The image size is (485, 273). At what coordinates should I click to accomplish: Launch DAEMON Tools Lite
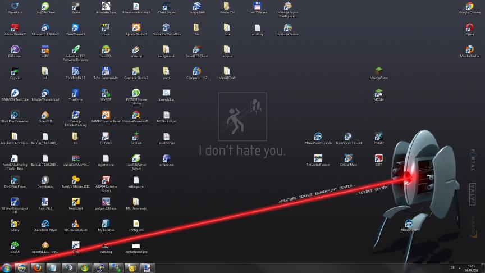15,95
